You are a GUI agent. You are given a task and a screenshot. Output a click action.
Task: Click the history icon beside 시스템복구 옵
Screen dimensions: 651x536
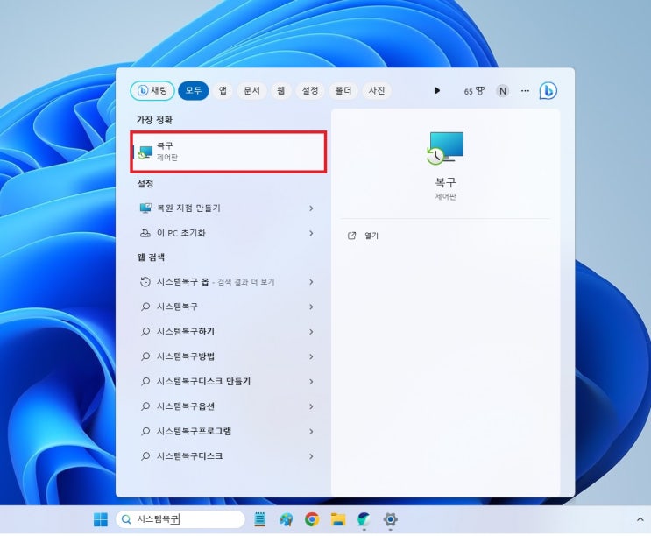pyautogui.click(x=145, y=282)
